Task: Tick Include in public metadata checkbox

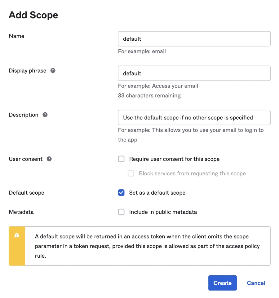Action: coord(121,212)
